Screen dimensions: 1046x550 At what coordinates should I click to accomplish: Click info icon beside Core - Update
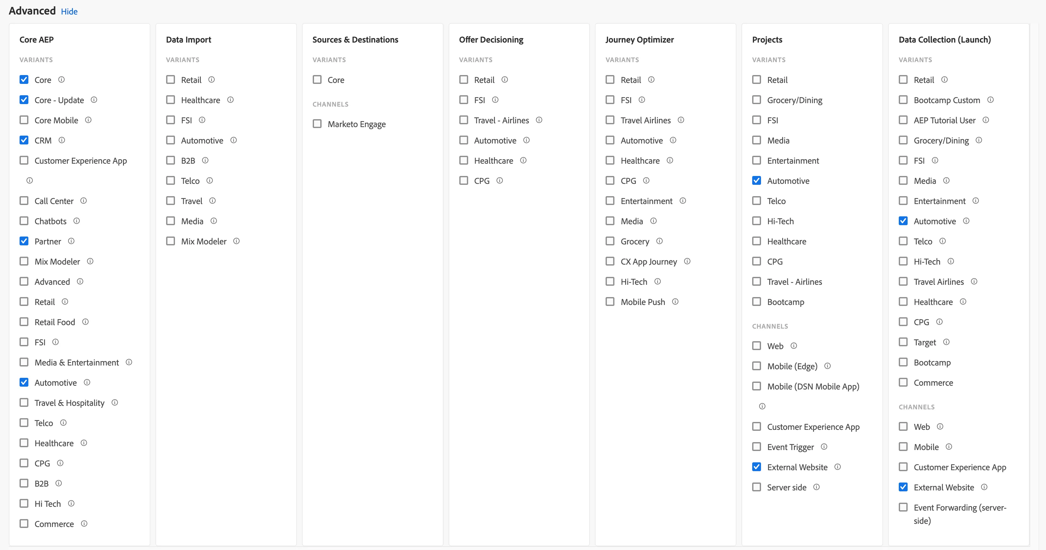[x=94, y=100]
